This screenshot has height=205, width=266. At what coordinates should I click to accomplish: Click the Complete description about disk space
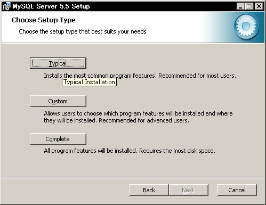tap(130, 151)
